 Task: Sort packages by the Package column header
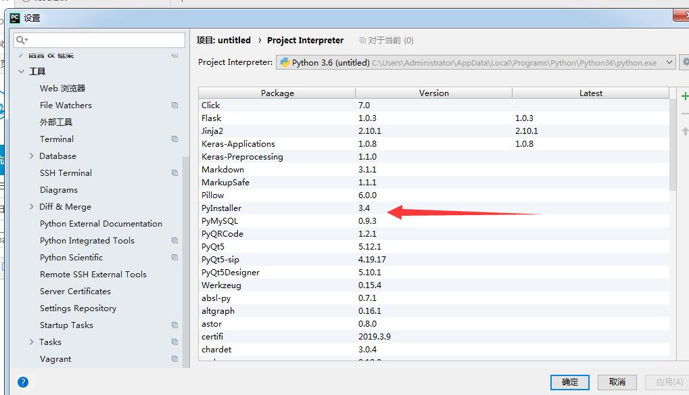point(277,93)
